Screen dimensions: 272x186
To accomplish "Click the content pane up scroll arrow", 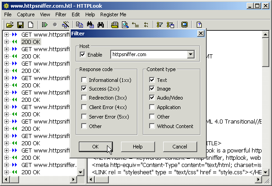I will (x=265, y=34).
